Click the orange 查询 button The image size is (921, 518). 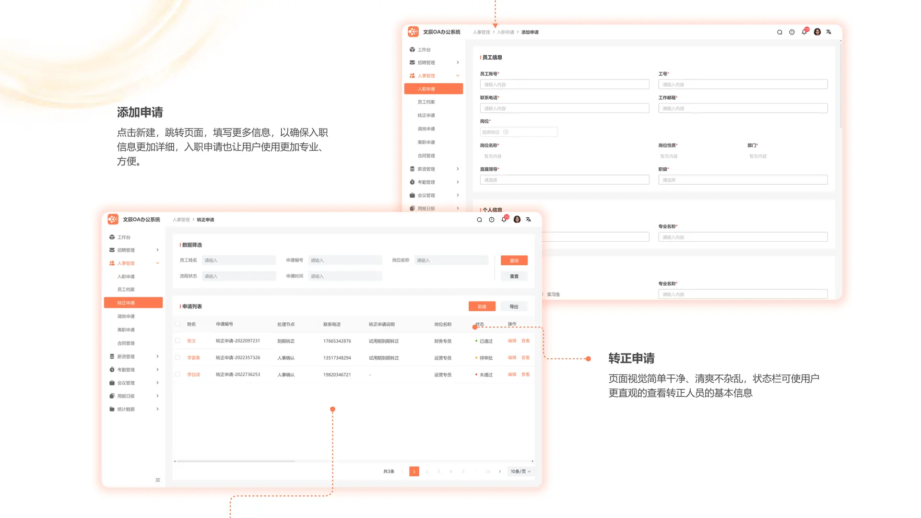[514, 260]
